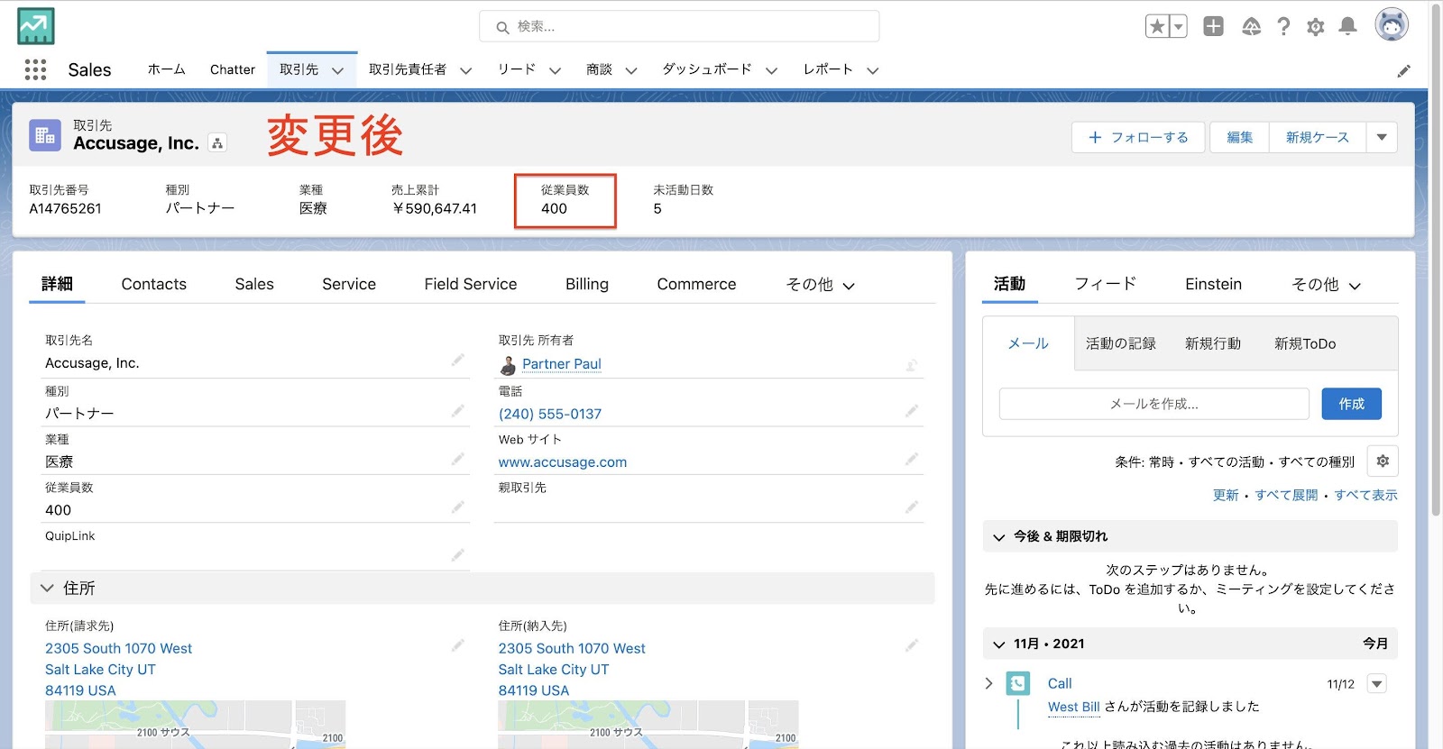Click the navigation bar edit pencil icon

1404,70
